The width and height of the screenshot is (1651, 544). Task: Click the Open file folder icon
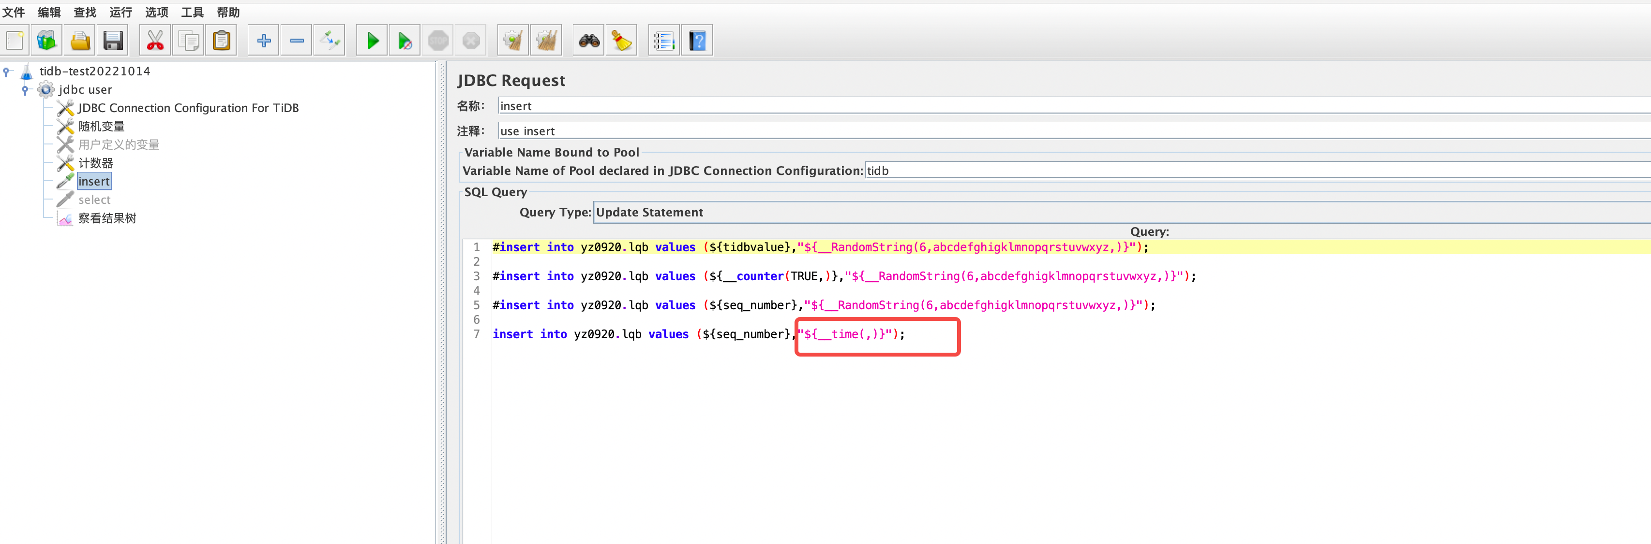[x=79, y=41]
